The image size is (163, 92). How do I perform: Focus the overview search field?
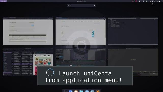81,6
